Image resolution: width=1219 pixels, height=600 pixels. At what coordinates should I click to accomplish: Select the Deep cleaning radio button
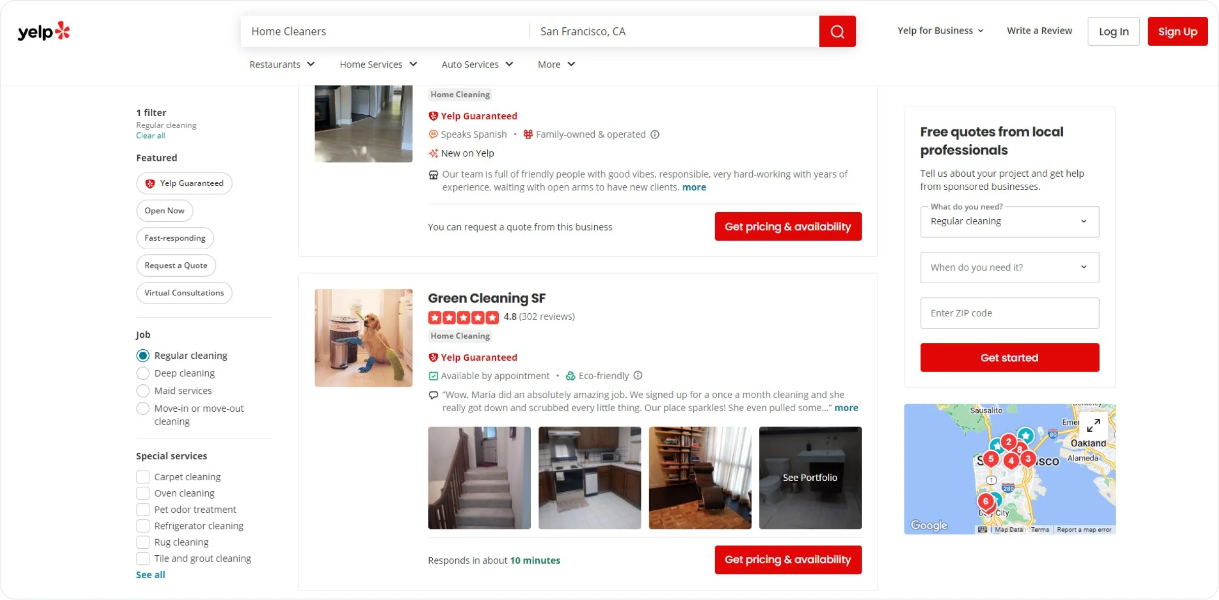143,373
